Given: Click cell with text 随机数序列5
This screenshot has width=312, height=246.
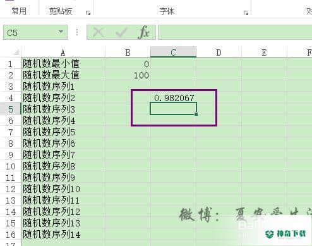Looking at the screenshot, I should (x=63, y=132).
